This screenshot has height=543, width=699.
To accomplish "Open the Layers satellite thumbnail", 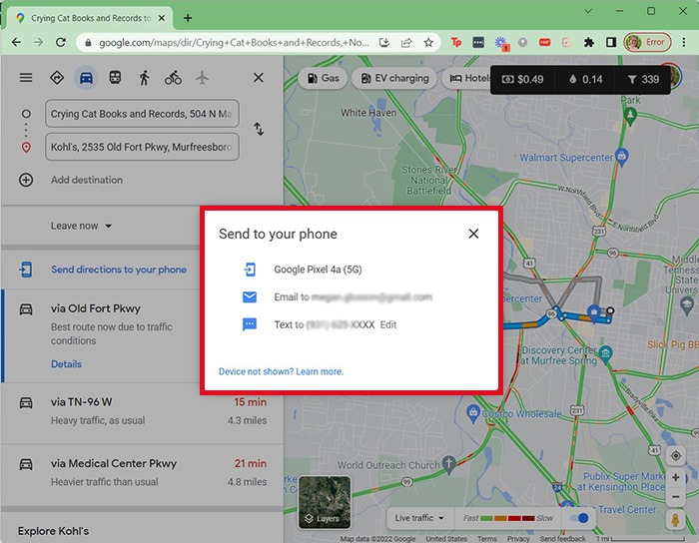I will (325, 502).
